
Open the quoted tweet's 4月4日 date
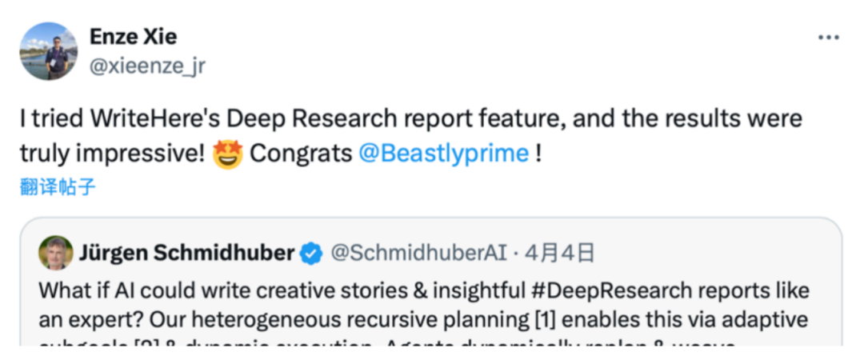pyautogui.click(x=564, y=254)
